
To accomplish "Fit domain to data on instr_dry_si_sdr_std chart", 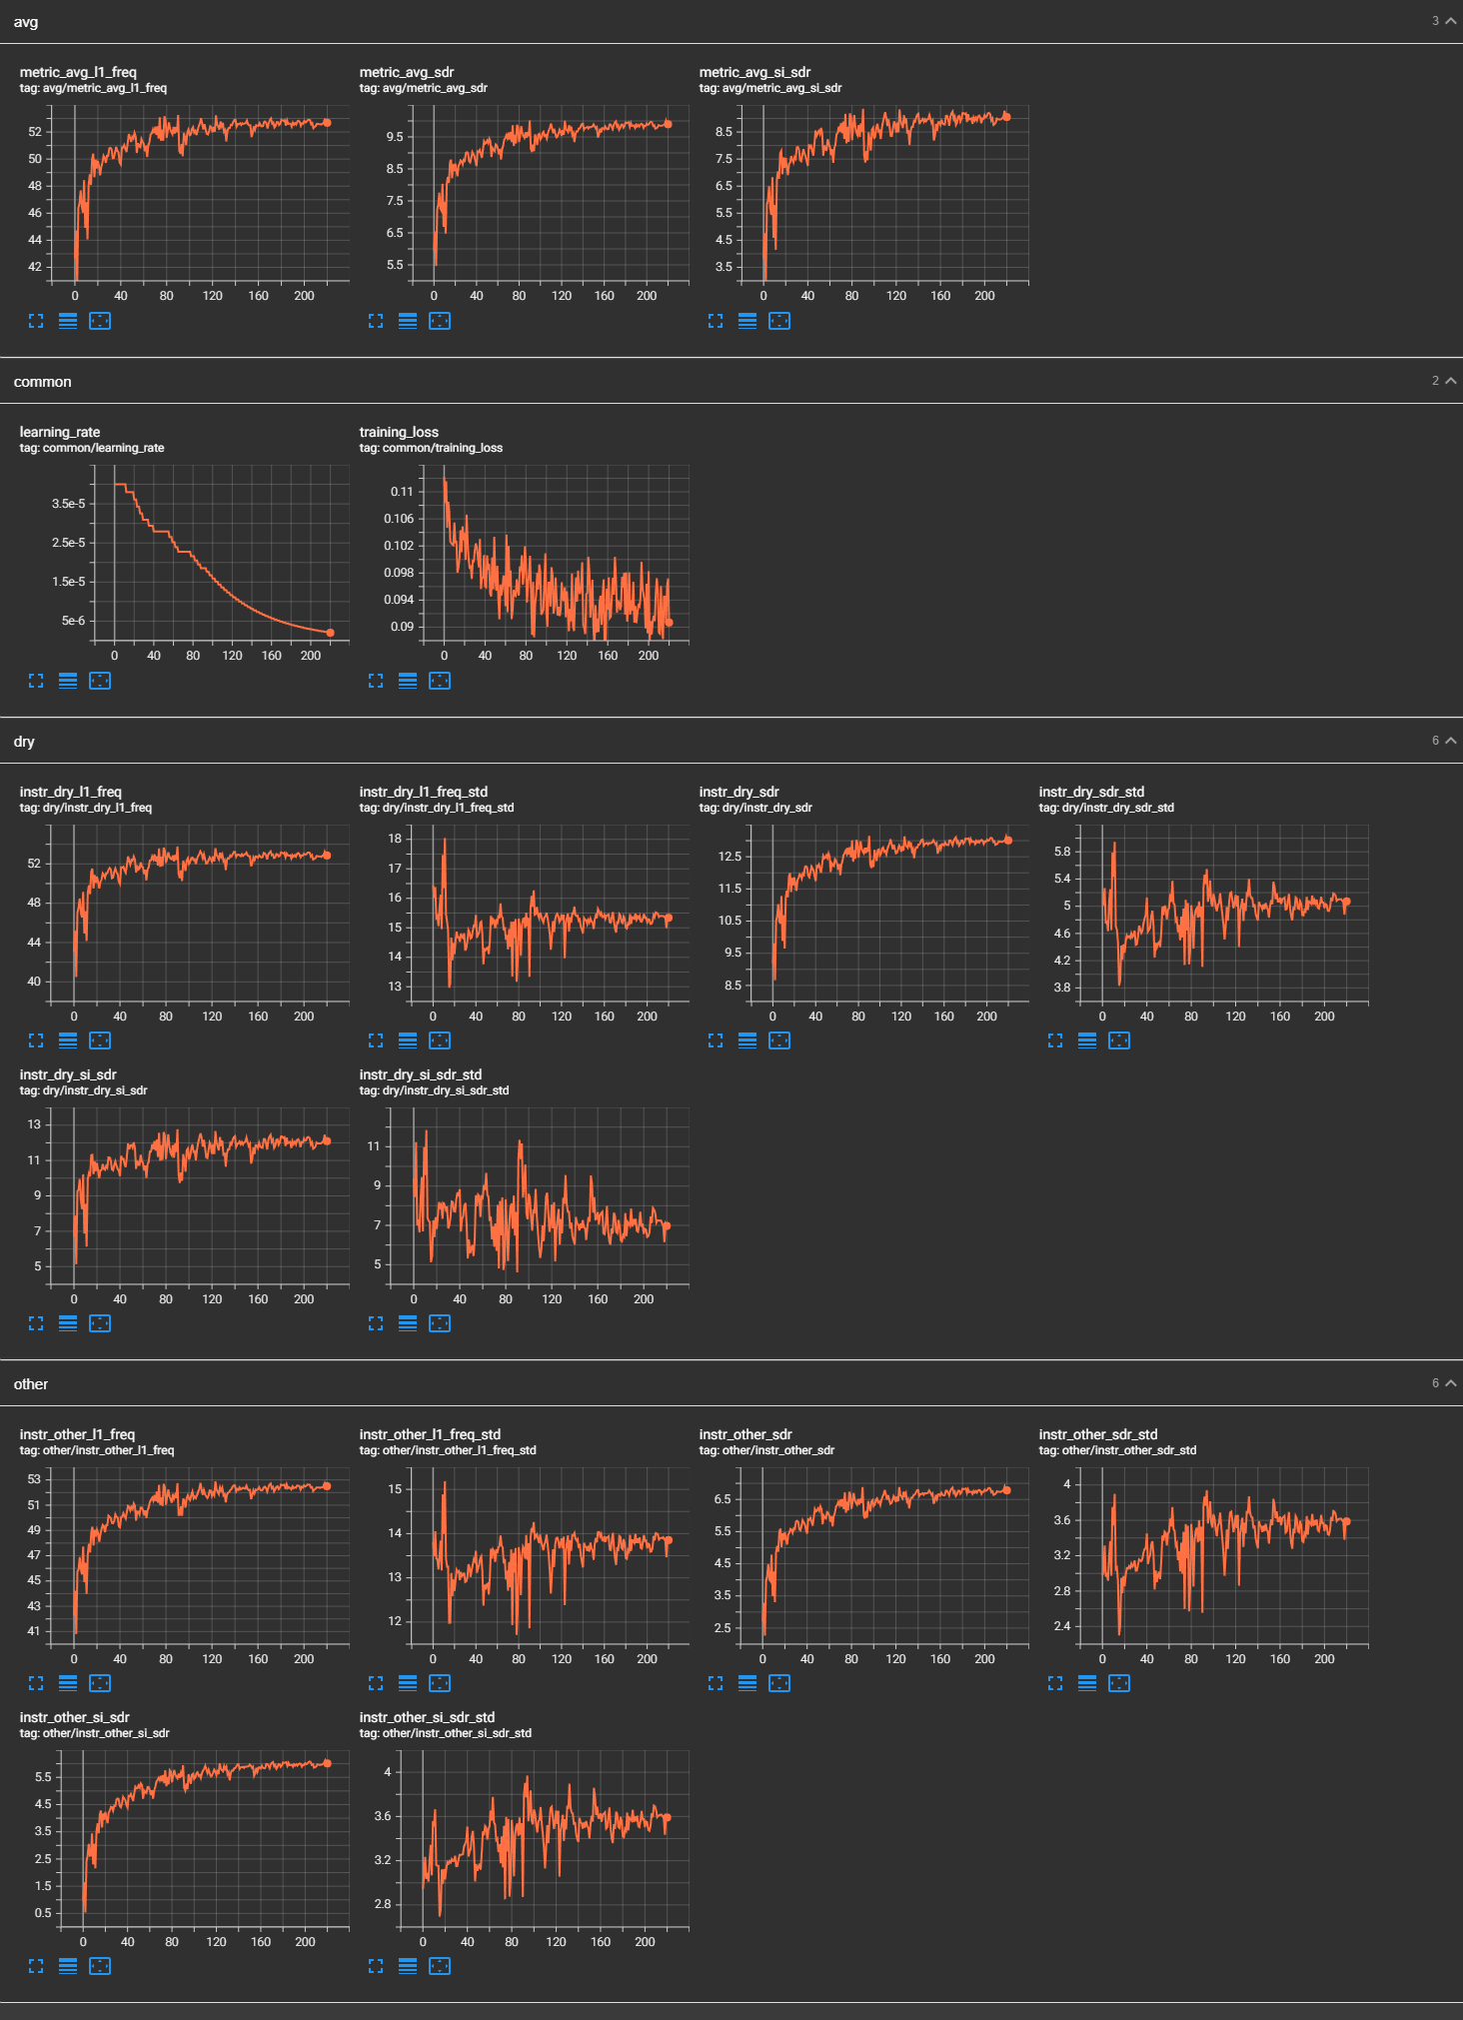I will [440, 1323].
